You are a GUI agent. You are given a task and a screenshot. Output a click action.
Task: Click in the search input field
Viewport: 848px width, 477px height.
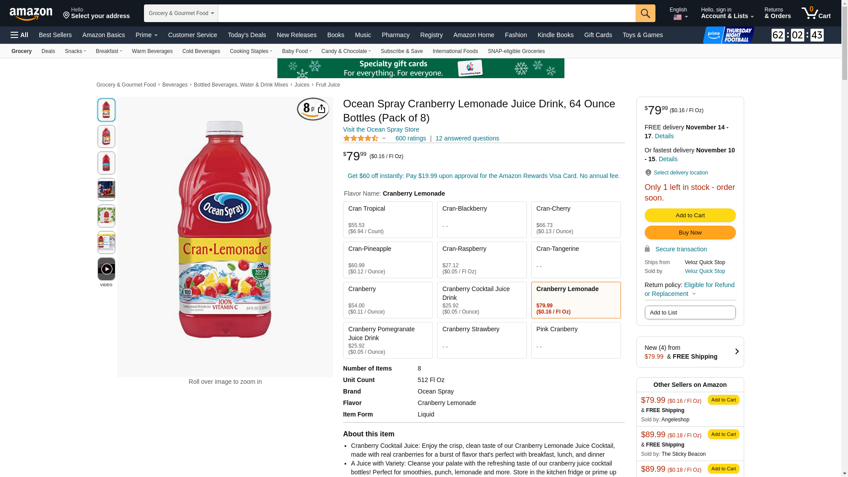tap(427, 13)
